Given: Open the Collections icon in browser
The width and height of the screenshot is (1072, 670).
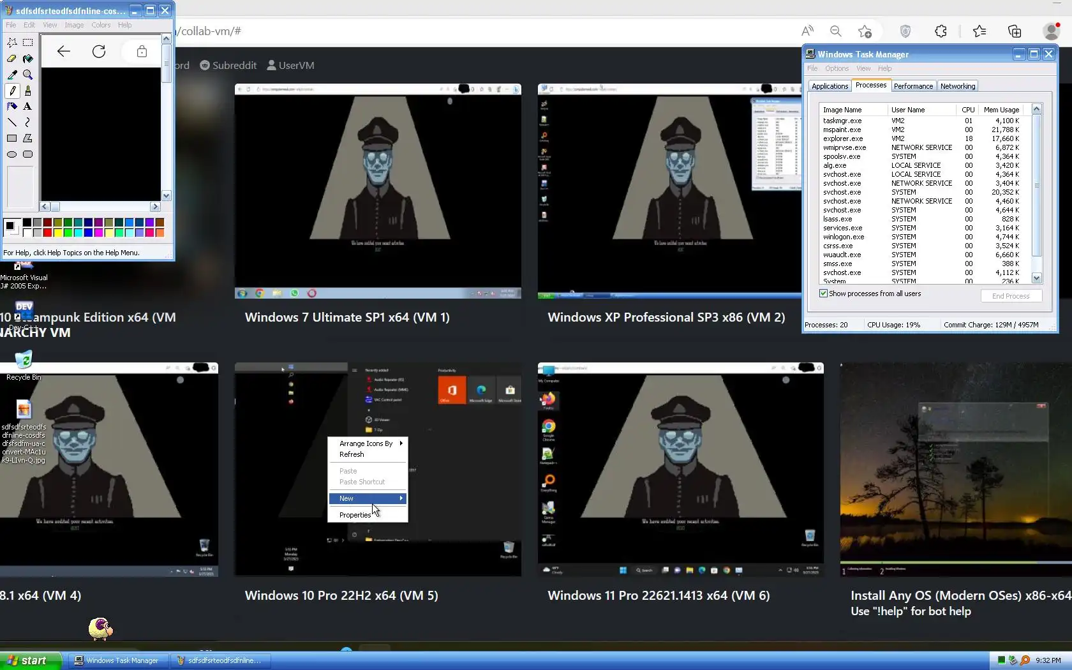Looking at the screenshot, I should click(1015, 31).
